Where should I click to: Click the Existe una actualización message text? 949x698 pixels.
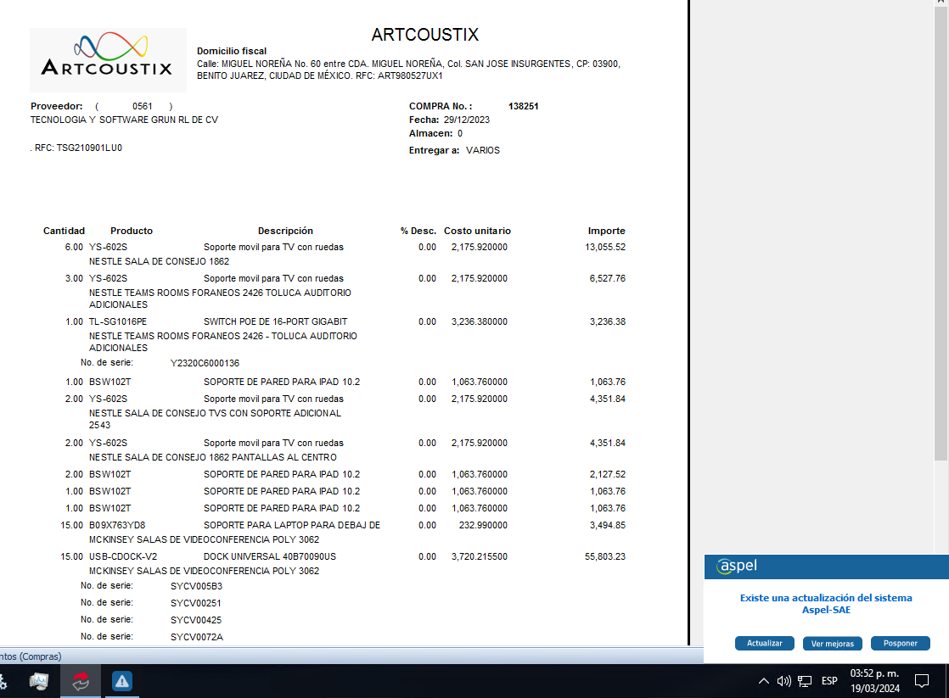(x=826, y=604)
